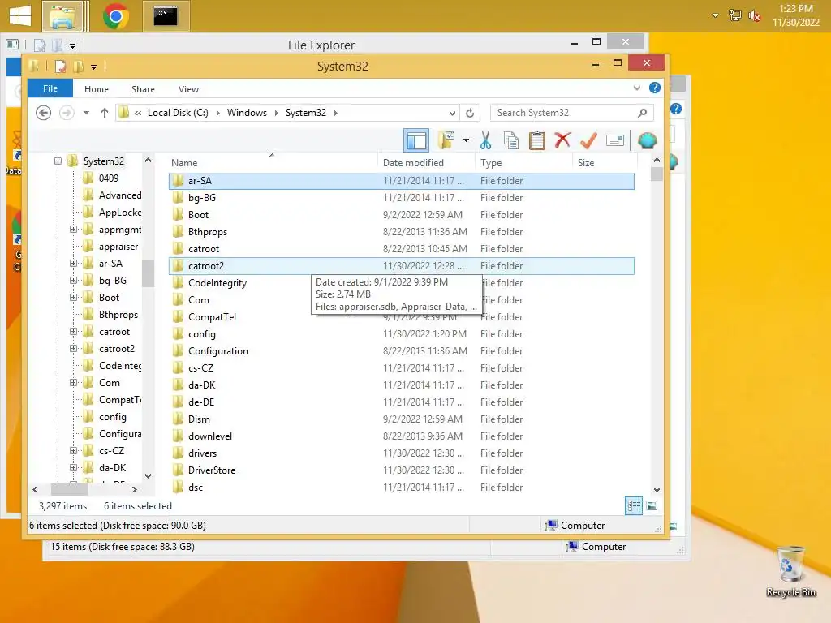Switch to large icons view button
The height and width of the screenshot is (623, 831).
(x=652, y=506)
